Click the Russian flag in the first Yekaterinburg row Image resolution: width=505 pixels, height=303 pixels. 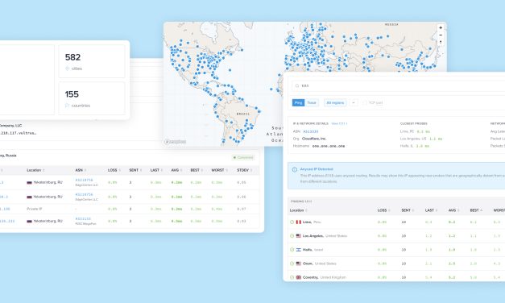(x=29, y=182)
